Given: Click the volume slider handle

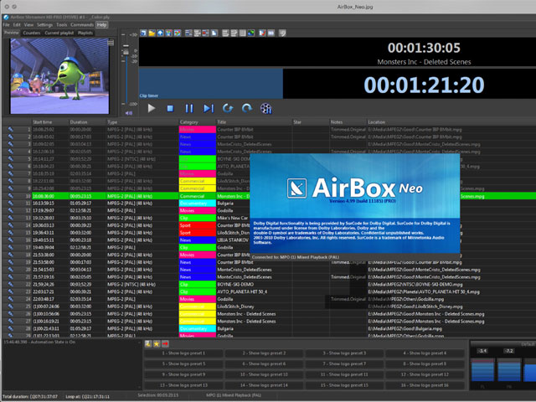Looking at the screenshot, I should click(126, 52).
